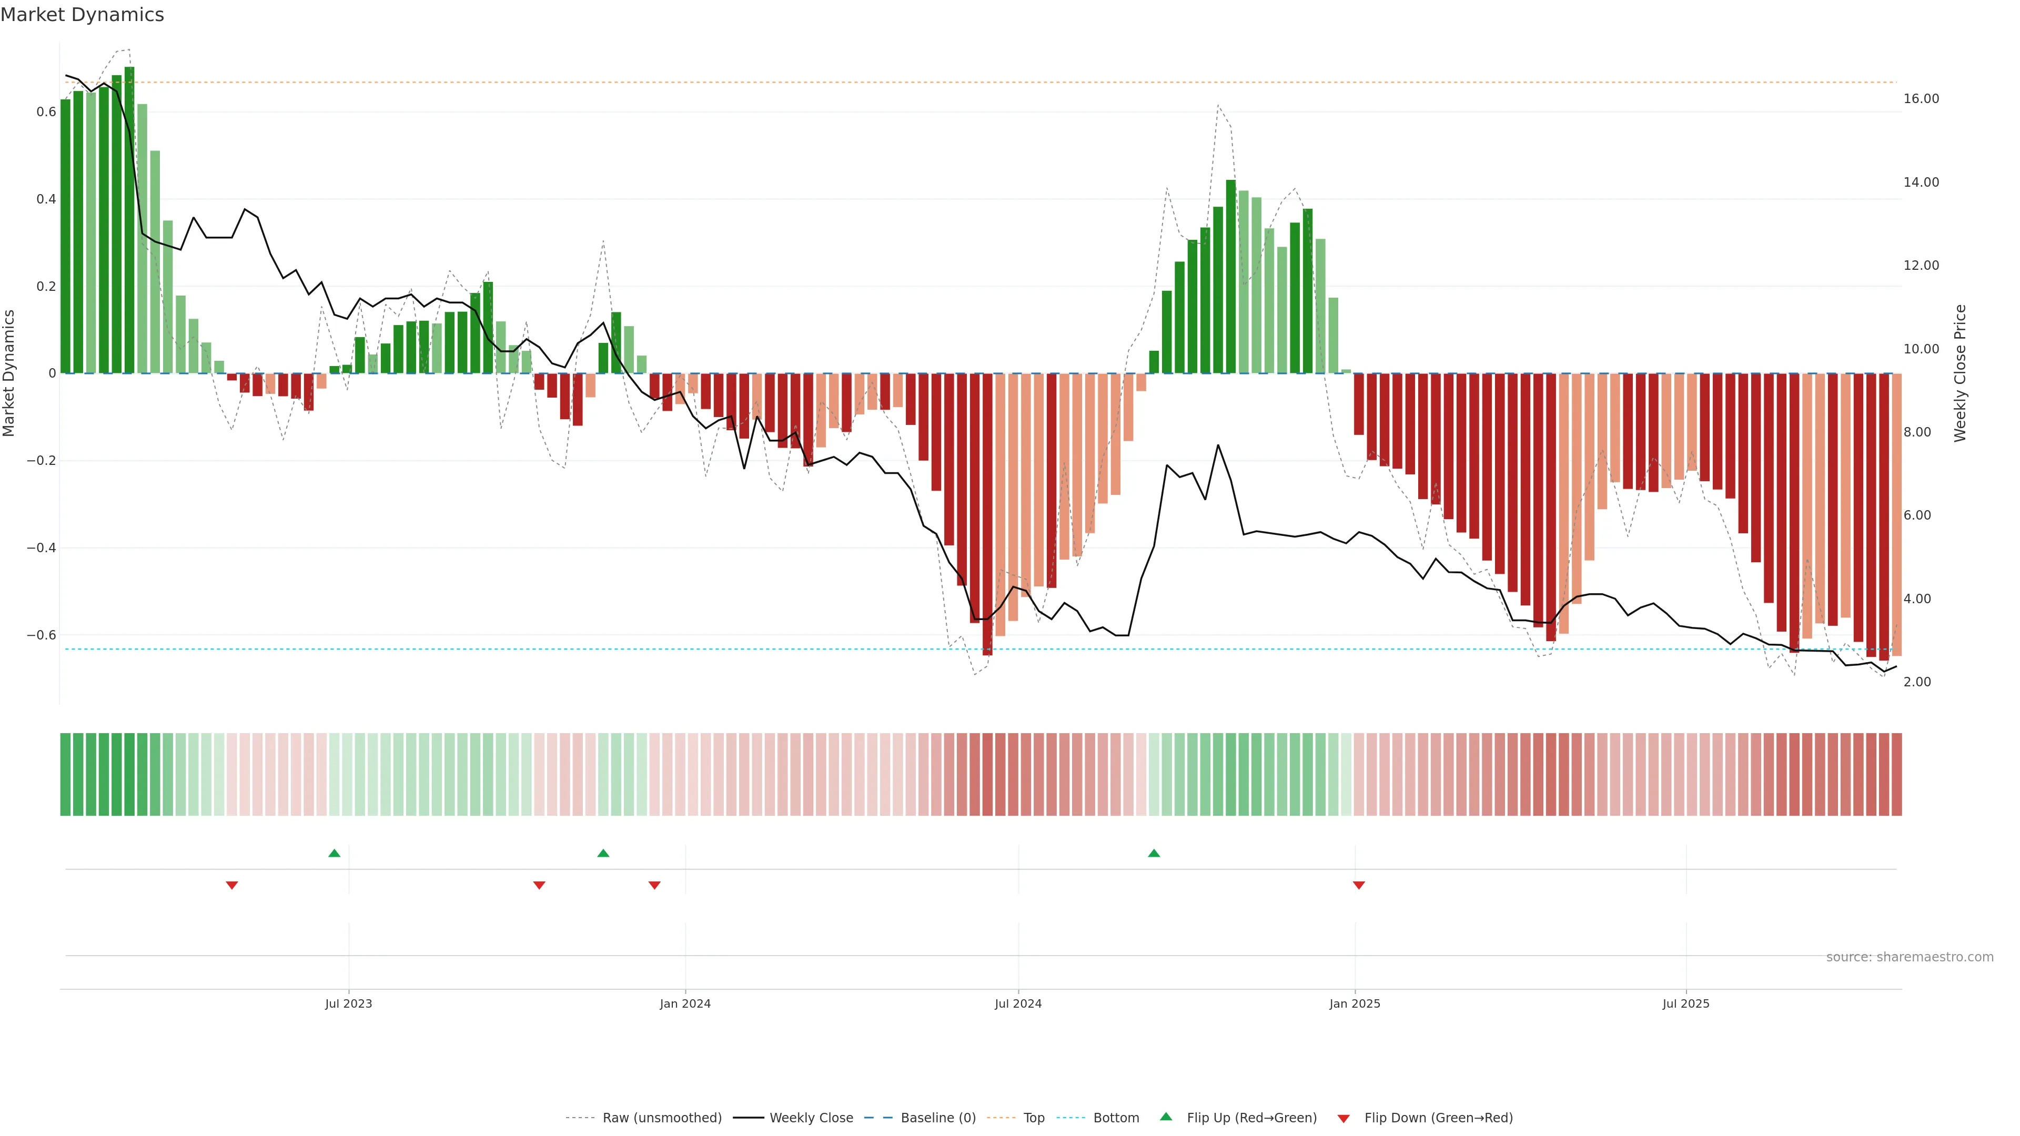Click the Jul 2025 axis label
The height and width of the screenshot is (1136, 2020).
pyautogui.click(x=1686, y=1003)
